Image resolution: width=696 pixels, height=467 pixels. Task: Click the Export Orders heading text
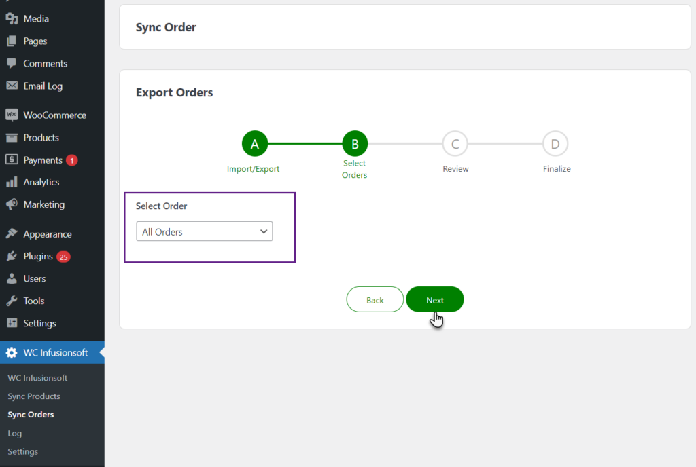[175, 92]
